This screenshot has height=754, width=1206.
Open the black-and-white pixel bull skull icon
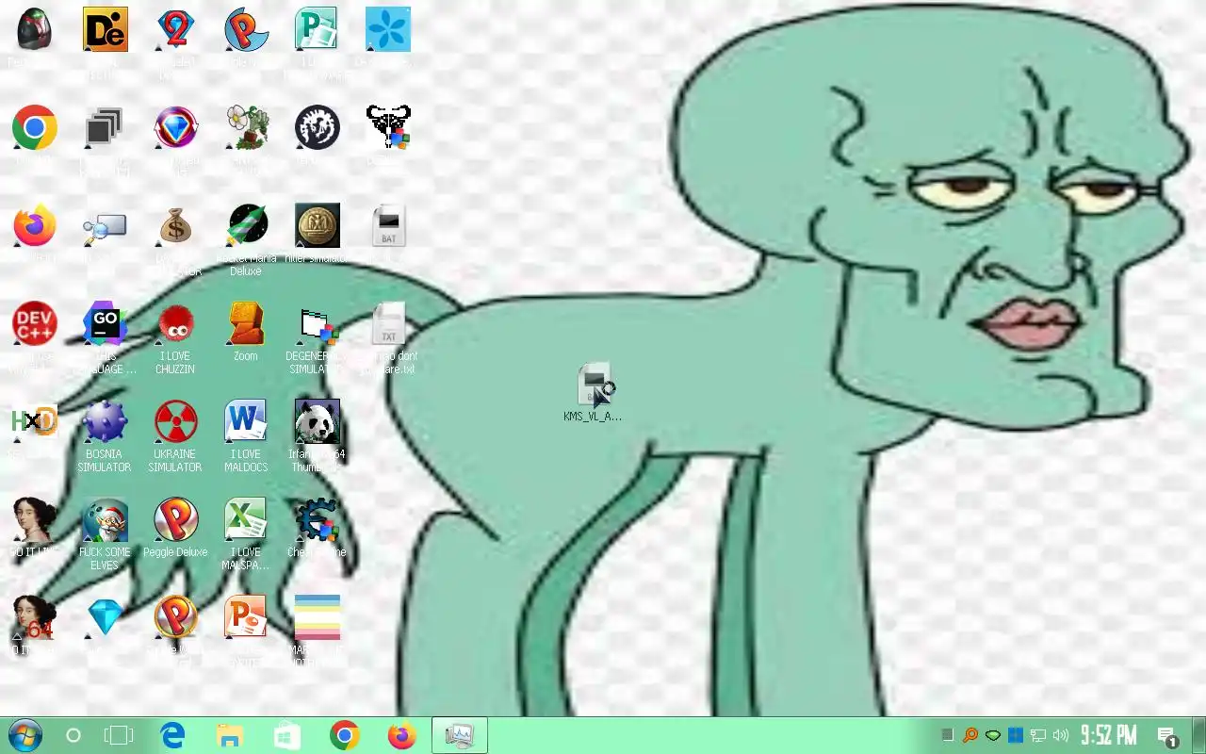click(387, 127)
